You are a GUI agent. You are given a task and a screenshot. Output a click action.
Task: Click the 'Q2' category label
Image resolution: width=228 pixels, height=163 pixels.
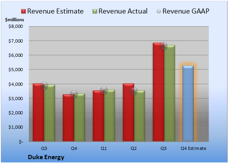[x=134, y=148]
